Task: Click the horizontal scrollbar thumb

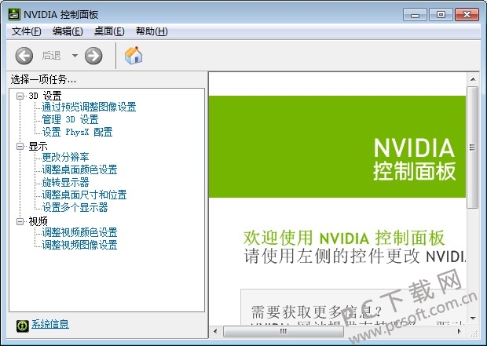Action: click(284, 331)
